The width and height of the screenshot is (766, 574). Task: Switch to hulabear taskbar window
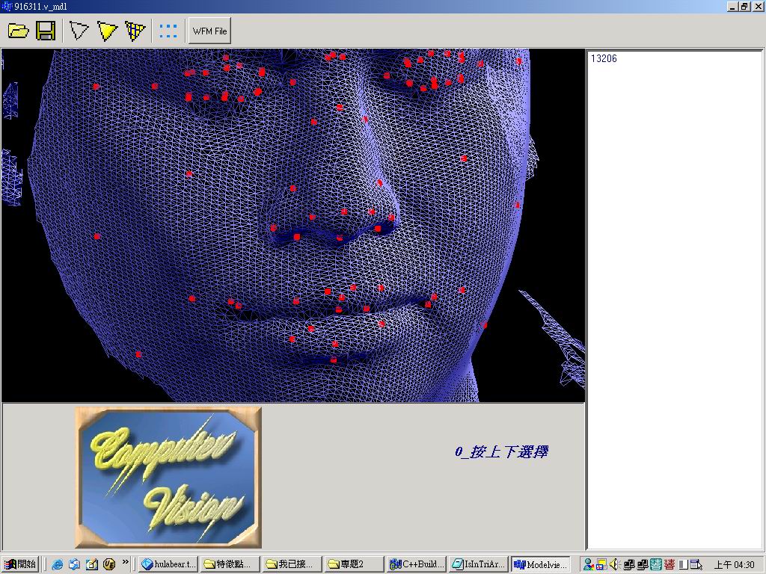[x=168, y=564]
